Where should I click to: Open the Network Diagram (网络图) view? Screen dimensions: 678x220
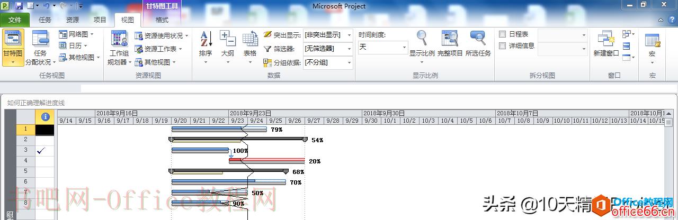pos(76,34)
